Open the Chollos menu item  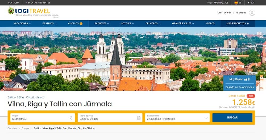tap(75, 23)
